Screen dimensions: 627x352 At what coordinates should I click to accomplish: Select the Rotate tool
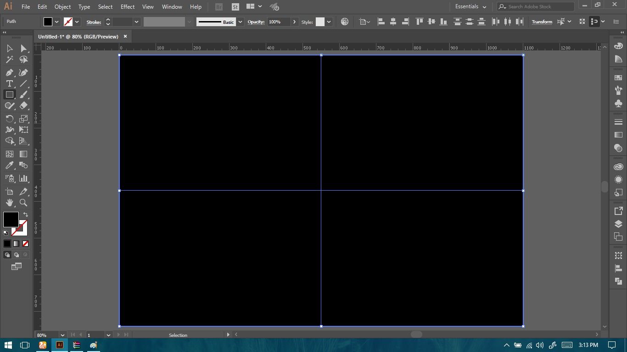pyautogui.click(x=9, y=119)
